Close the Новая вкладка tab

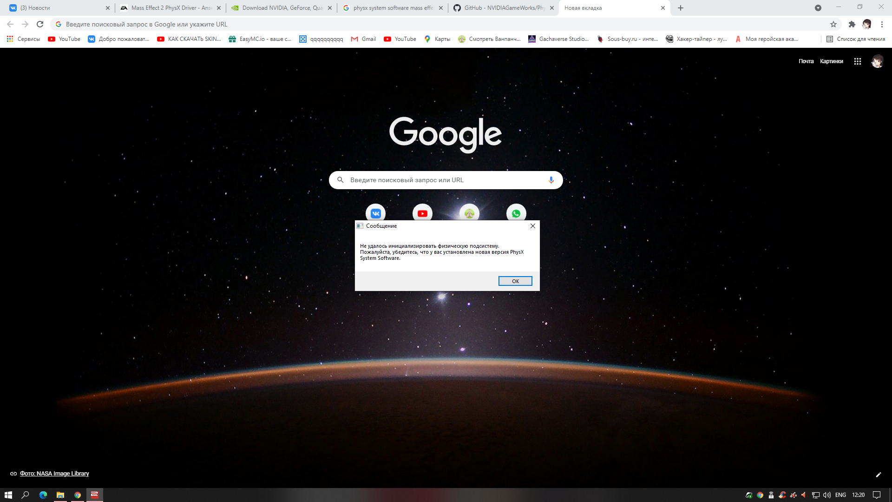click(x=663, y=8)
